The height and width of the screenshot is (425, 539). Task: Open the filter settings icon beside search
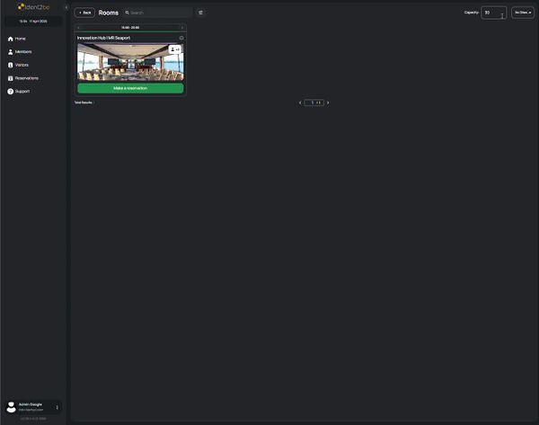point(200,13)
